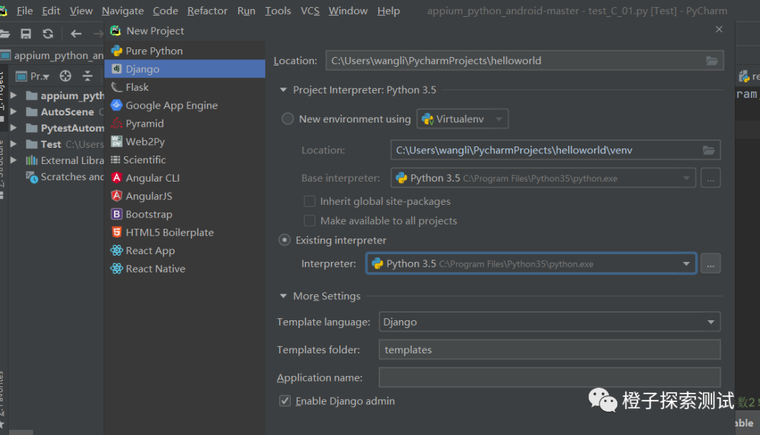The image size is (760, 435).
Task: Open the Refactor menu
Action: tap(208, 11)
